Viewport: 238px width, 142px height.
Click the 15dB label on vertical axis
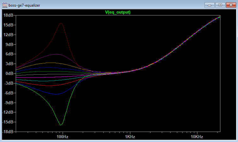(8, 25)
